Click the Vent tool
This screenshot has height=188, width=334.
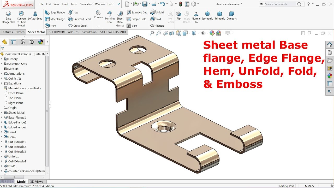point(132,26)
